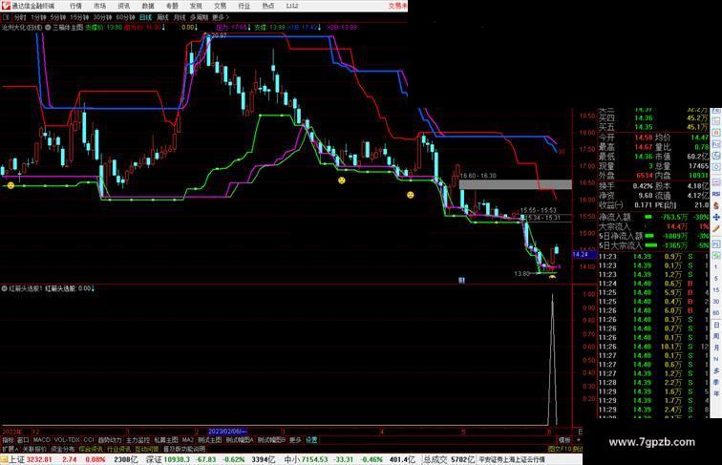Screen dimensions: 722x465
Task: Click the round icon before 三箱体主图 label
Action: click(48, 28)
